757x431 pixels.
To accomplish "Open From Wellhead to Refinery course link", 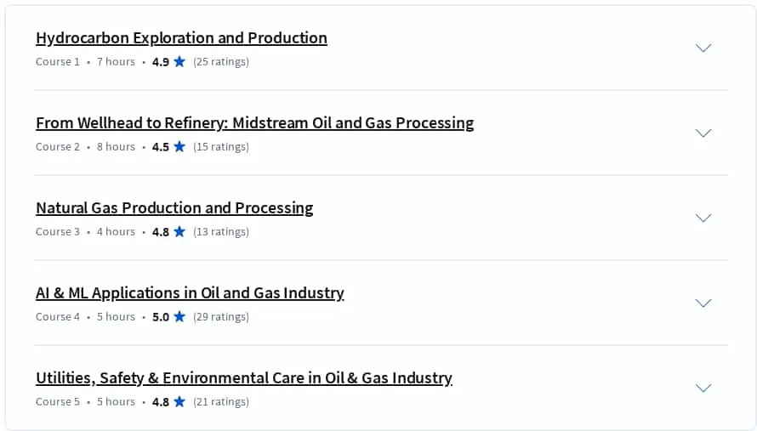I will pos(255,123).
